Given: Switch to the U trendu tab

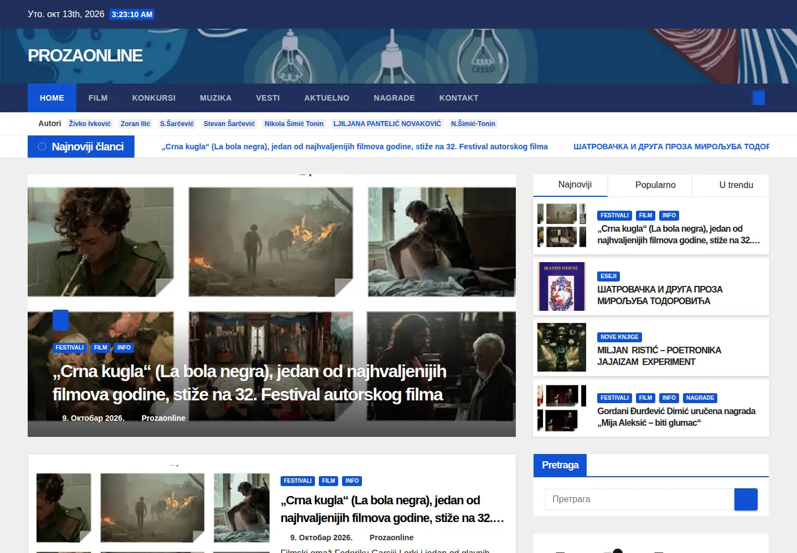Looking at the screenshot, I should click(731, 185).
